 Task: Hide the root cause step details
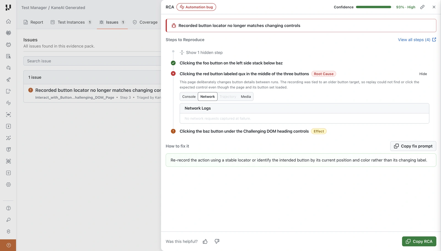pos(423,74)
